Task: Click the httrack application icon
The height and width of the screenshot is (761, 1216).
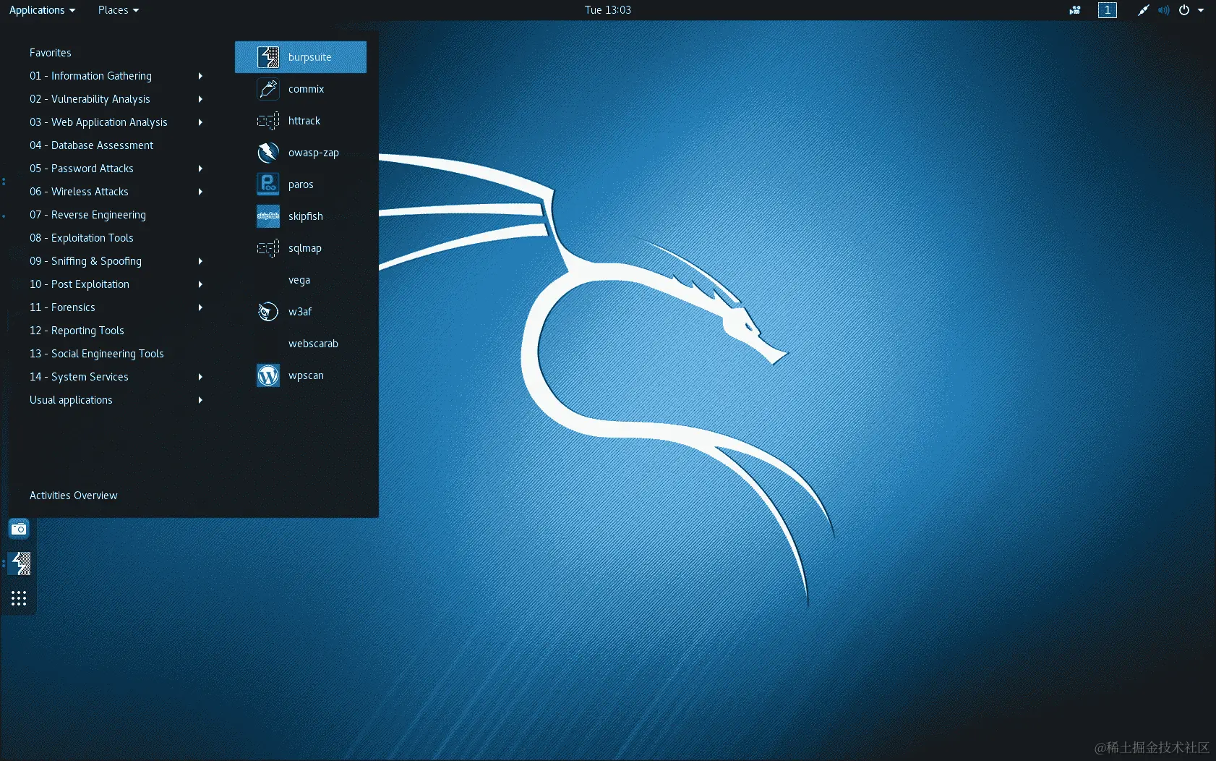Action: pos(268,121)
